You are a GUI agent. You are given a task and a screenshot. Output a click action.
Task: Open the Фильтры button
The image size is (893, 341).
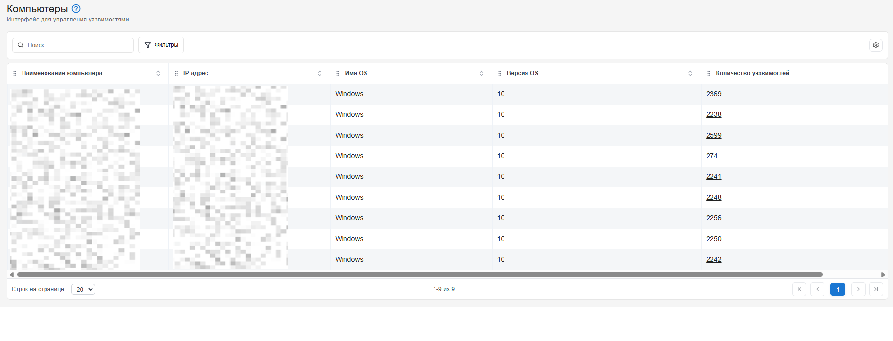tap(161, 45)
